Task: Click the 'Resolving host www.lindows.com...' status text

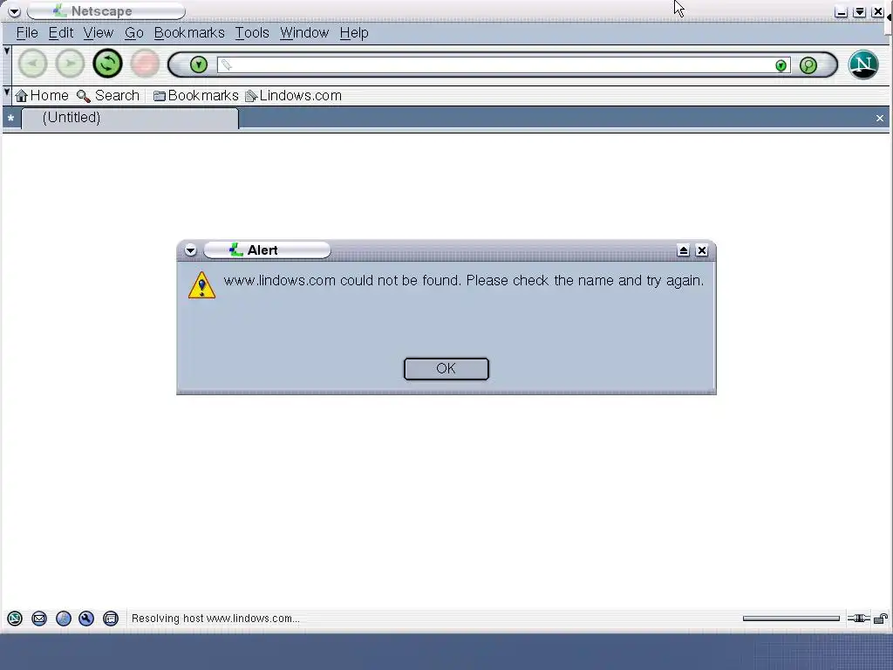Action: pyautogui.click(x=215, y=619)
